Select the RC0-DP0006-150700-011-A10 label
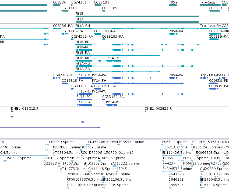This screenshot has width=229, height=189. (107, 153)
